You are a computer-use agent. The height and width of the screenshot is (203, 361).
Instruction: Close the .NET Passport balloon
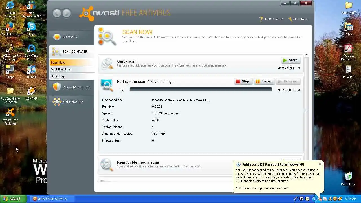point(320,164)
